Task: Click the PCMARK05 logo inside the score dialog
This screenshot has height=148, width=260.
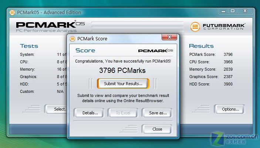Action: (156, 51)
